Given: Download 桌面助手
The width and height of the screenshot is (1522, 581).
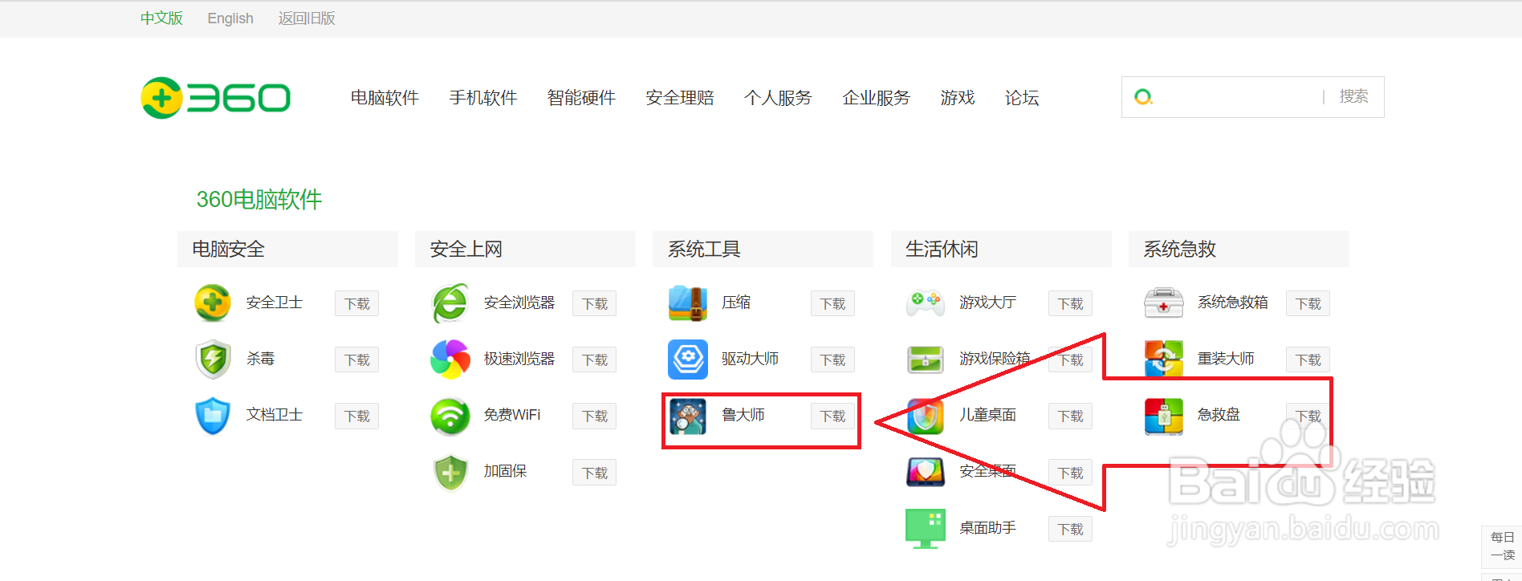Looking at the screenshot, I should (1070, 529).
